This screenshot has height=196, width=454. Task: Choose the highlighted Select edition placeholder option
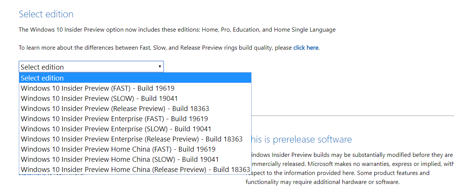tap(135, 78)
